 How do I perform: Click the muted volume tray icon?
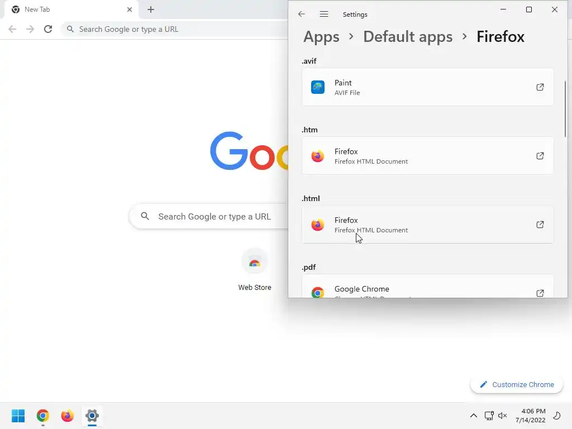point(503,416)
